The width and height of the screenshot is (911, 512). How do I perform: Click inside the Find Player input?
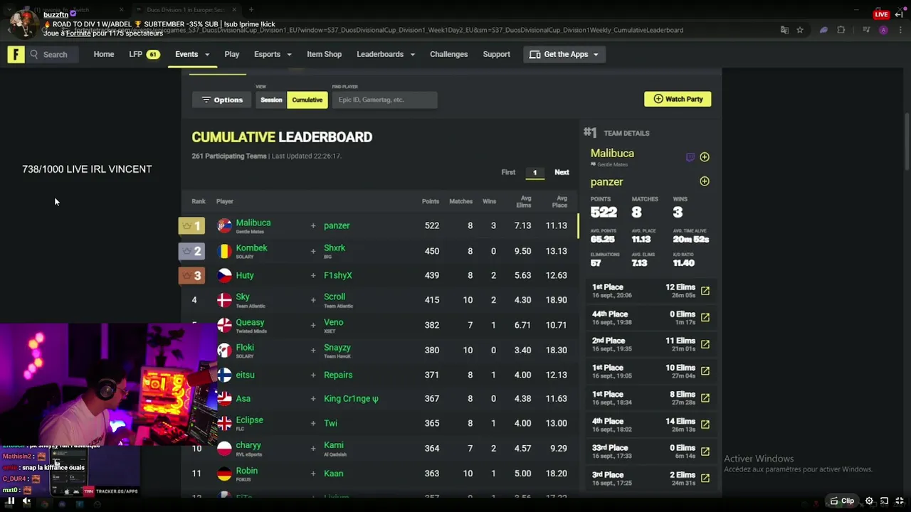384,100
